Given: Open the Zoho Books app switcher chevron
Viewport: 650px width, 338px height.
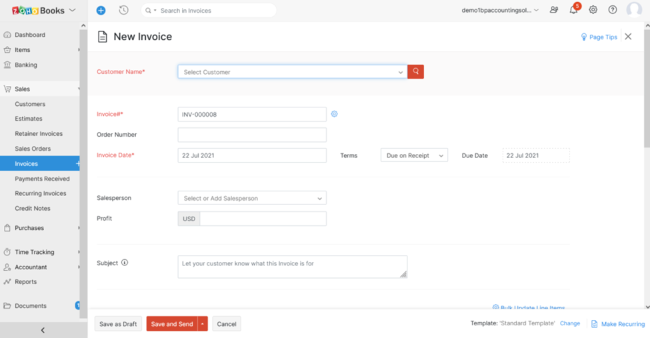Looking at the screenshot, I should [x=72, y=10].
